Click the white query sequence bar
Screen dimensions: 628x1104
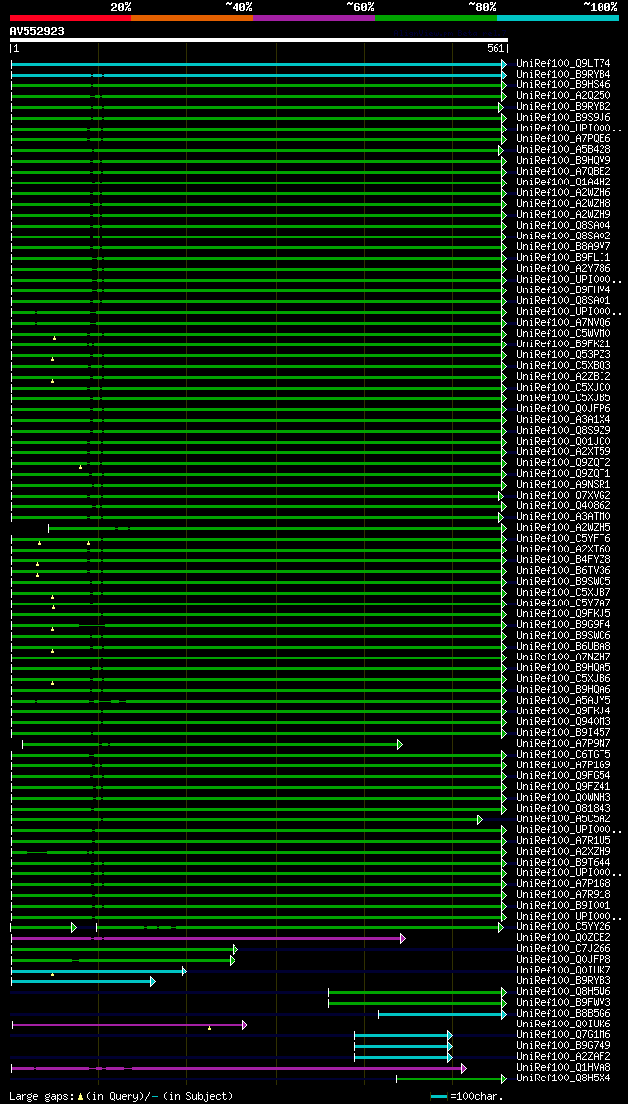[258, 40]
